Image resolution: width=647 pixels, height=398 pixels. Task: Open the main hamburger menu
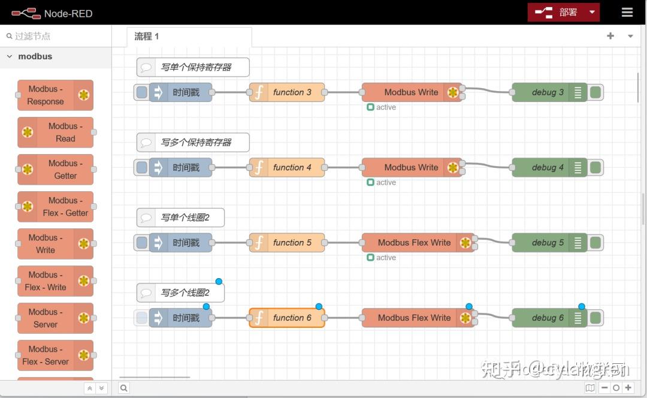click(x=627, y=12)
